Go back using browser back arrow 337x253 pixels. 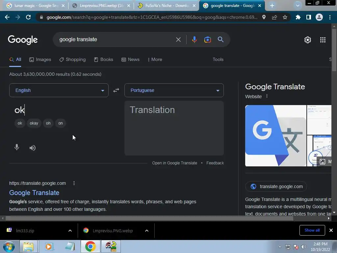[x=7, y=17]
